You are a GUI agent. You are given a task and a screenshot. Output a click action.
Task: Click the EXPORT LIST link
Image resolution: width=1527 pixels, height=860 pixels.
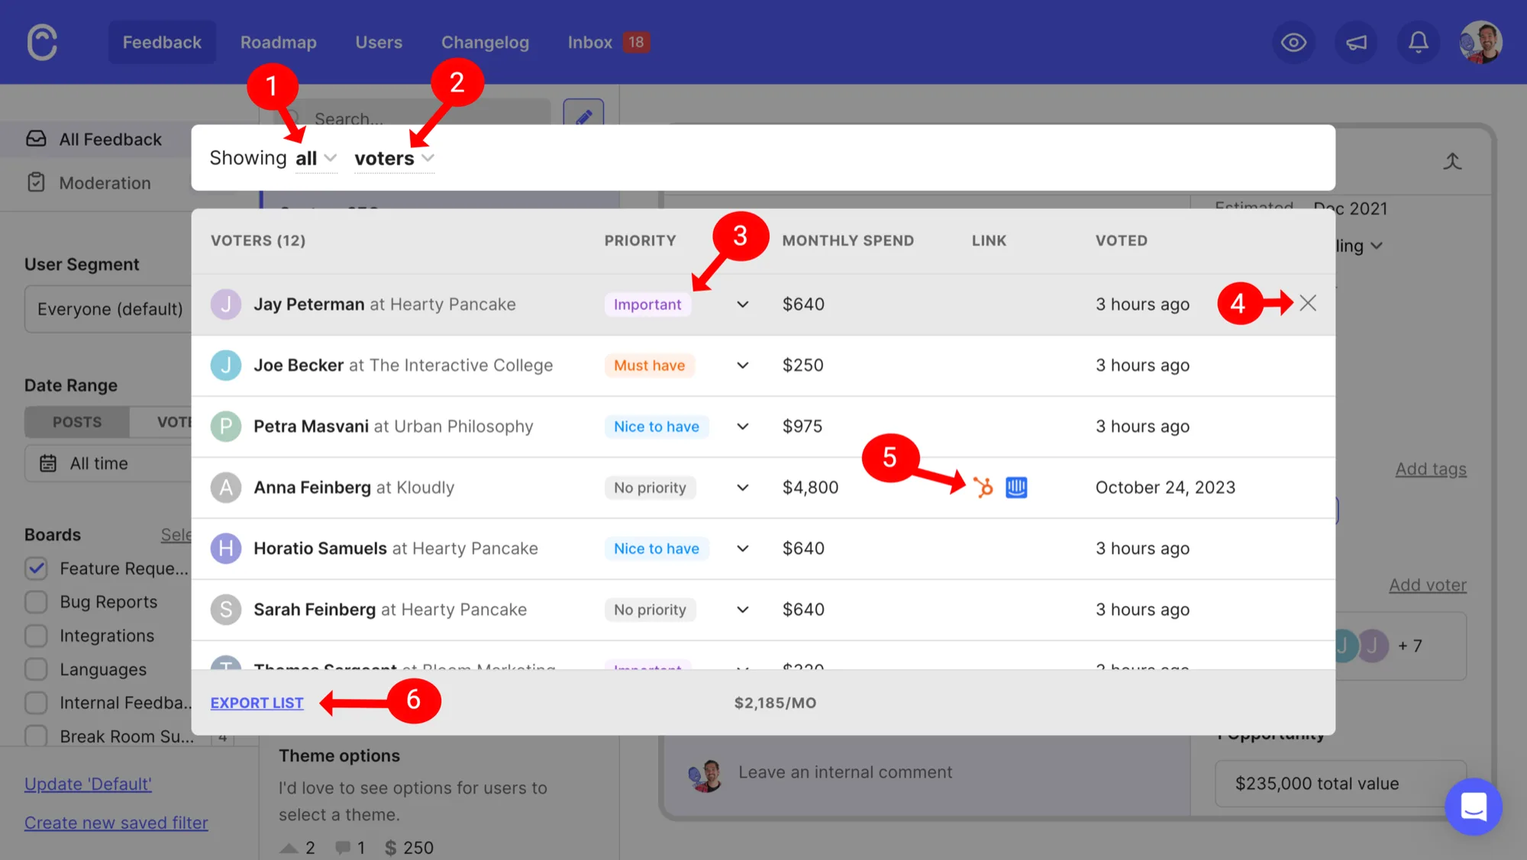point(257,703)
